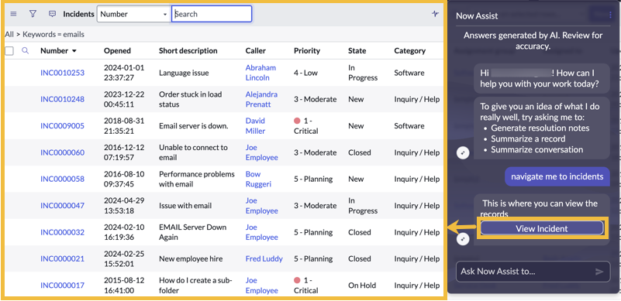
Task: Click 'How do I create a sub-folder' text
Action: pos(195,286)
